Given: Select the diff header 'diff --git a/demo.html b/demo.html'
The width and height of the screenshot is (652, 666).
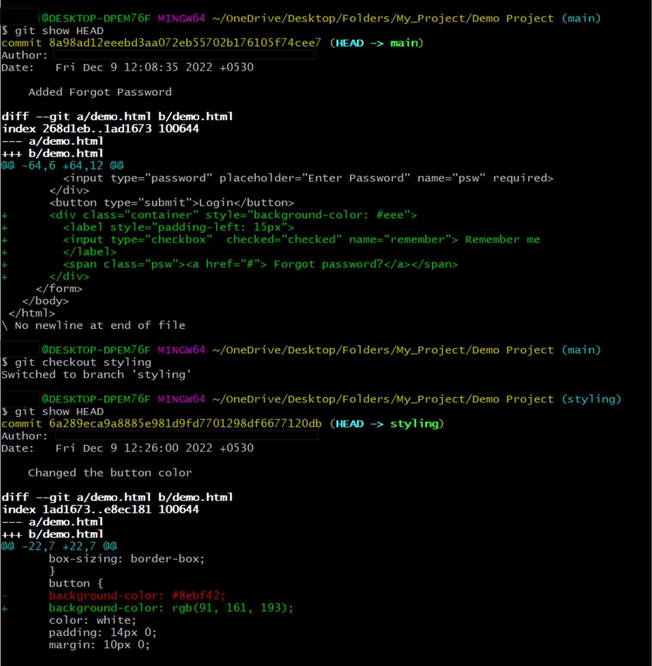Looking at the screenshot, I should tap(117, 116).
